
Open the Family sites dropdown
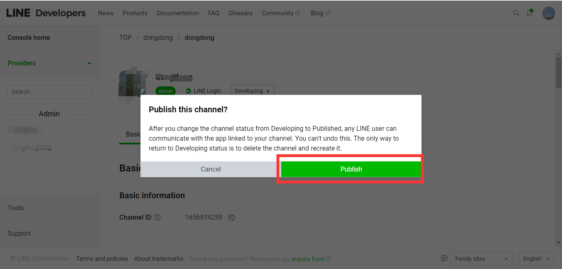(x=481, y=259)
